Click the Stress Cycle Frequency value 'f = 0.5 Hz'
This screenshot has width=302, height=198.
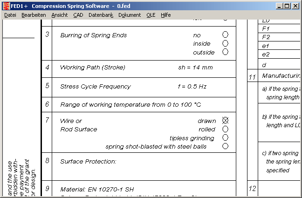(x=192, y=87)
